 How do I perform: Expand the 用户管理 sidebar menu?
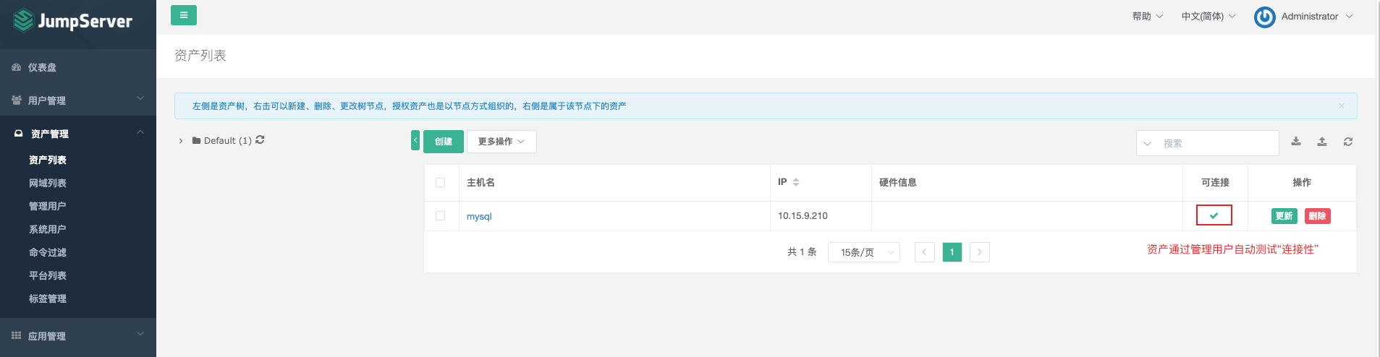pos(77,100)
